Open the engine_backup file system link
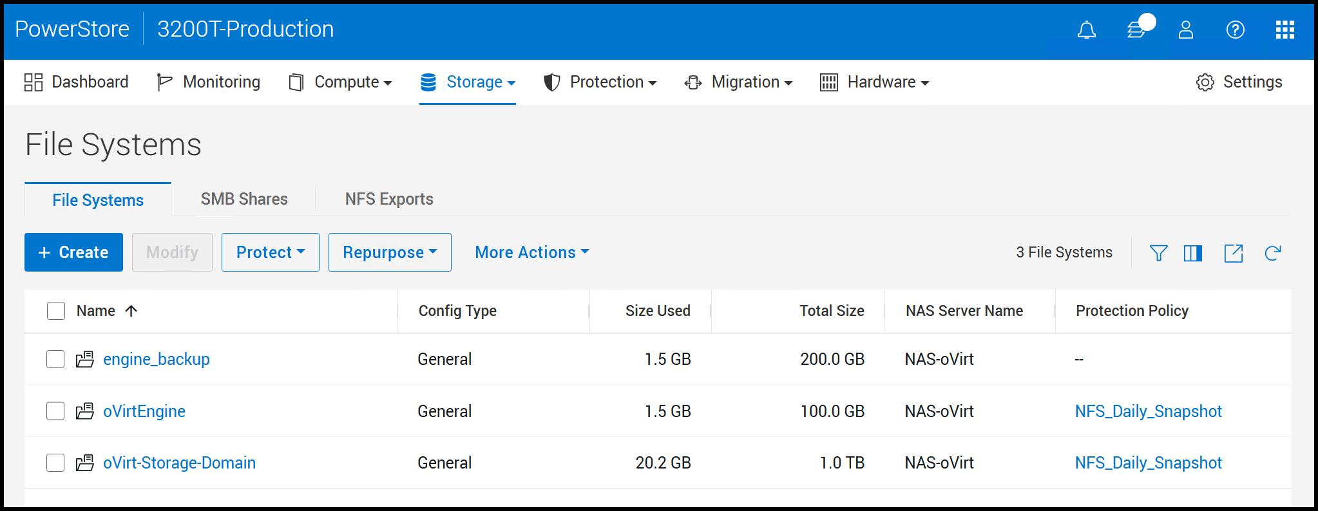Screen dimensions: 1318x511 (x=157, y=359)
